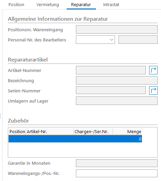This screenshot has width=161, height=181.
Task: Open the Artikel-Nummer jump arrow icon
Action: (x=153, y=70)
